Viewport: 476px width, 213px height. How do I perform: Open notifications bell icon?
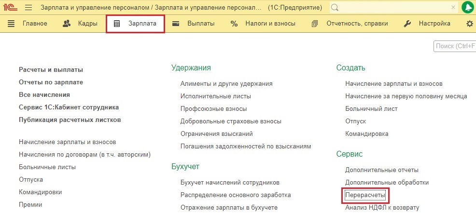coord(467,8)
